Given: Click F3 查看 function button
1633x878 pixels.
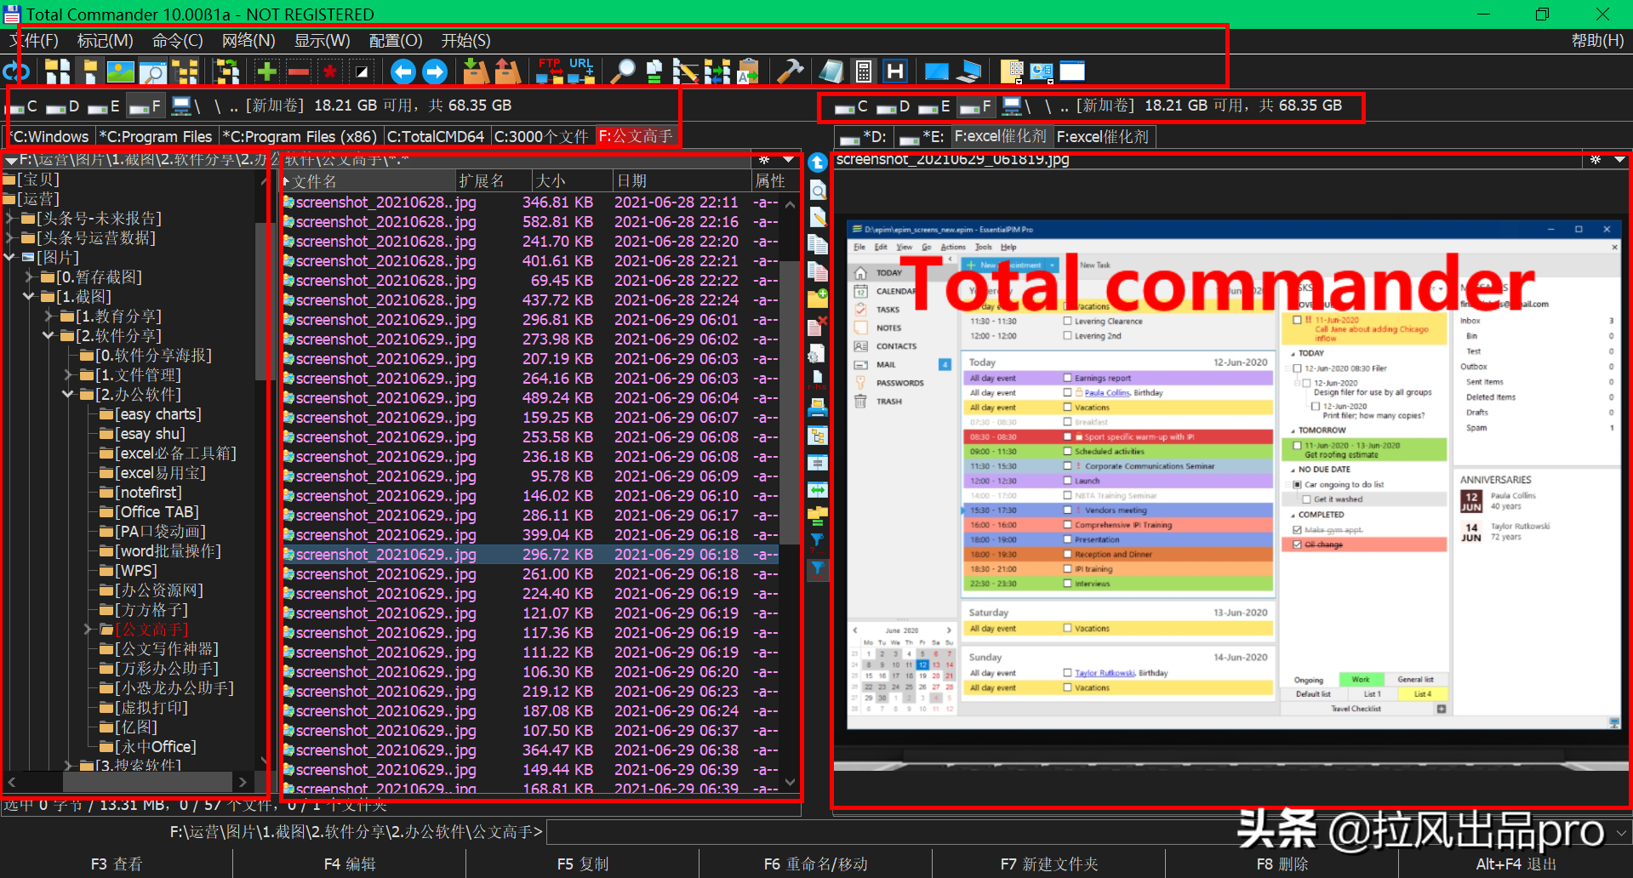Looking at the screenshot, I should (x=117, y=864).
